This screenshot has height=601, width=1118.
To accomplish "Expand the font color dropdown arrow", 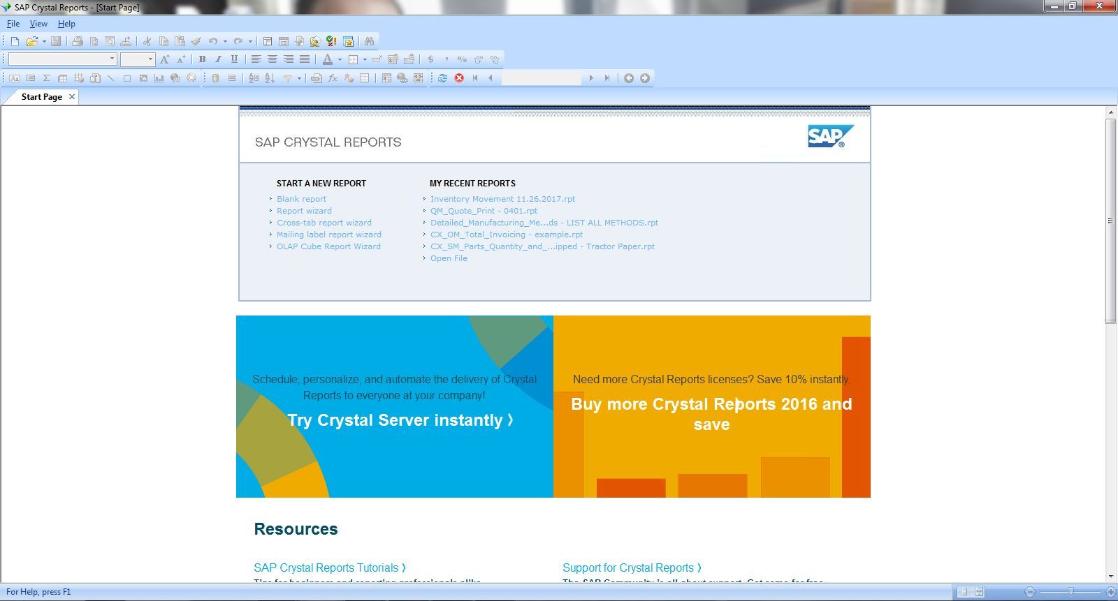I will click(340, 59).
